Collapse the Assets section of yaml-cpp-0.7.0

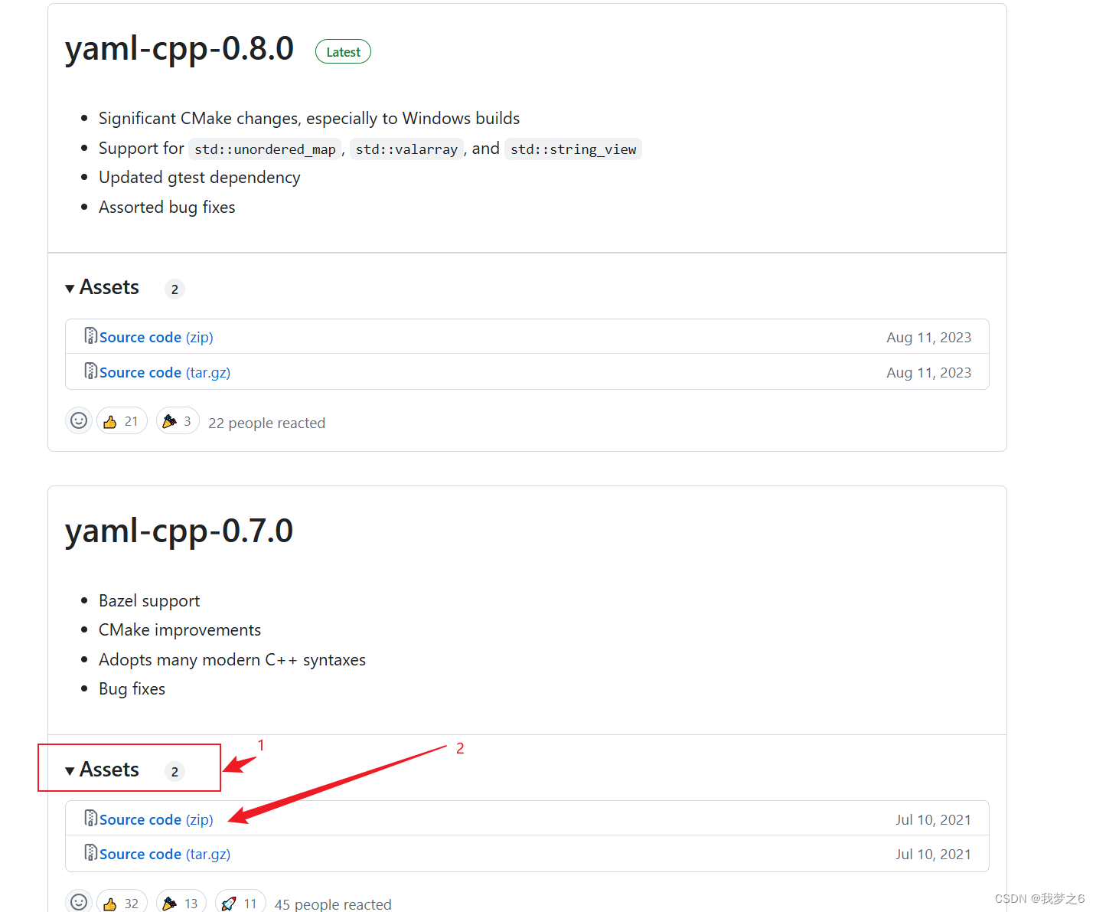102,769
